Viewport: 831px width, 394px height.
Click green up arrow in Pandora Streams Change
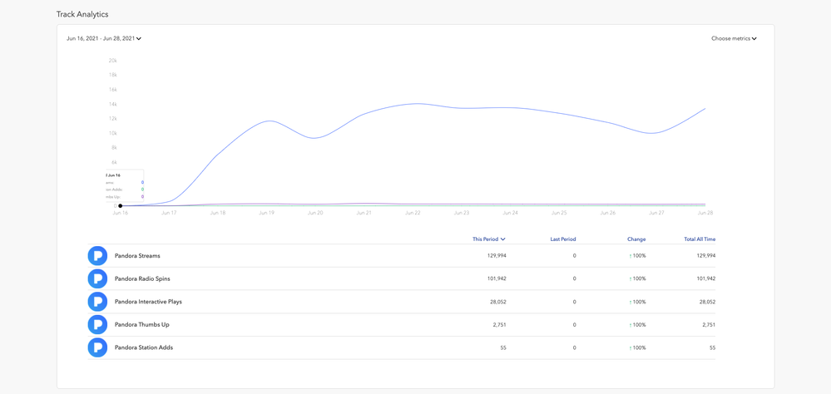pyautogui.click(x=631, y=256)
